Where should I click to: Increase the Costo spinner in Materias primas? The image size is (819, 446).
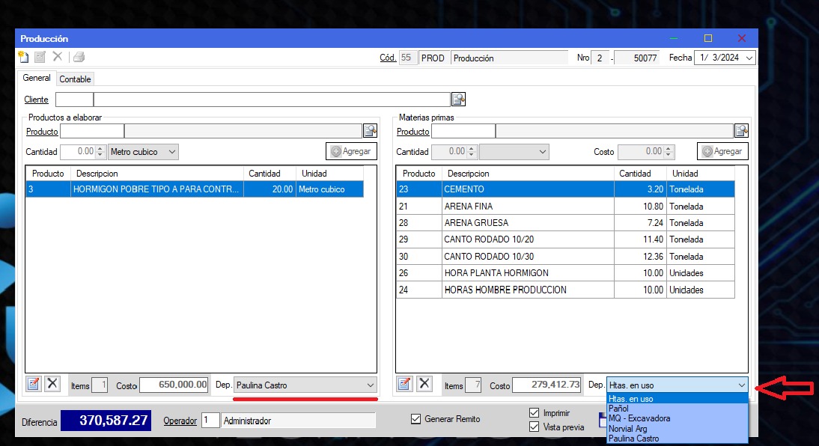(x=669, y=148)
